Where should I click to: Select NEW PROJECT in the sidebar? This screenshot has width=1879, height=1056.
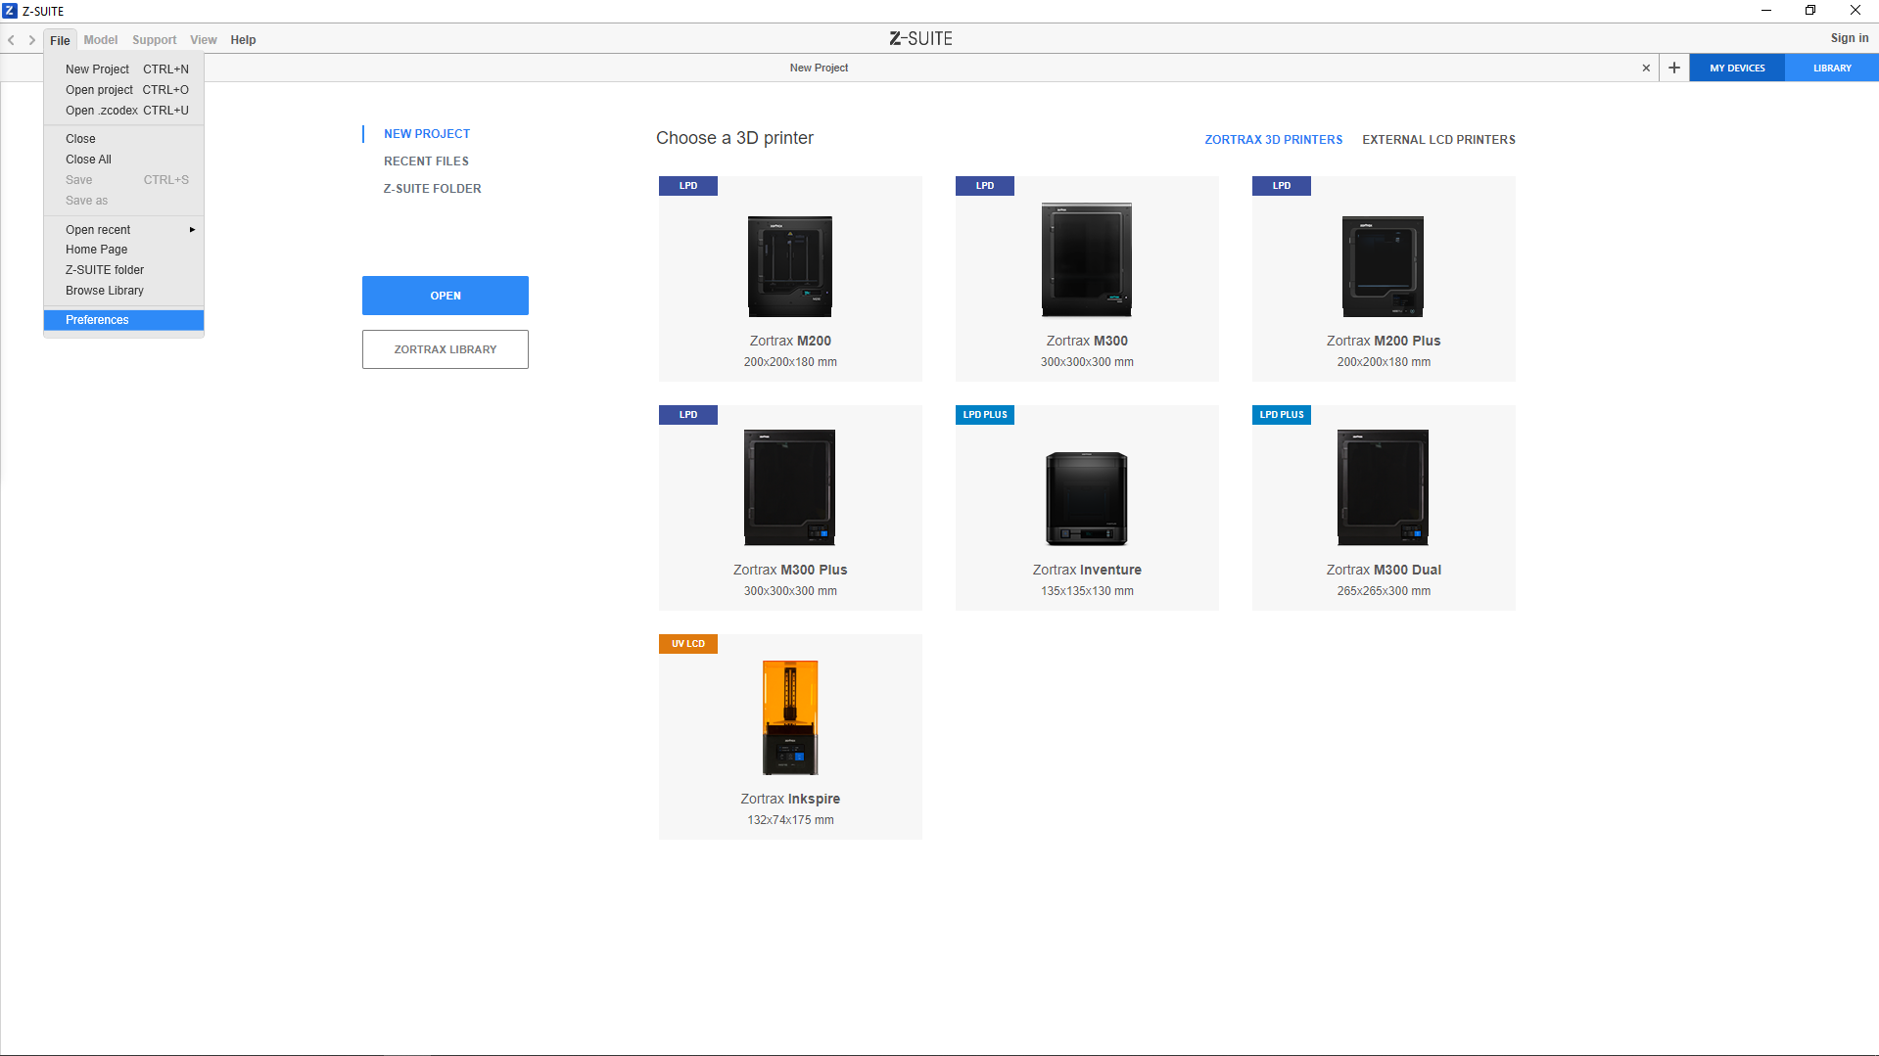click(427, 134)
